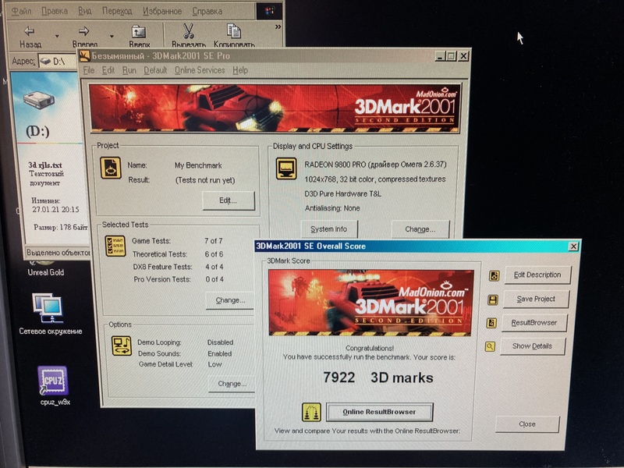
Task: Click the Копировать icon in Explorer
Action: tap(233, 31)
